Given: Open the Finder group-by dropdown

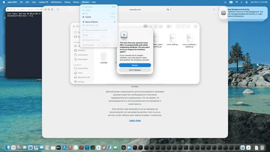Looking at the screenshot, I should (x=169, y=26).
